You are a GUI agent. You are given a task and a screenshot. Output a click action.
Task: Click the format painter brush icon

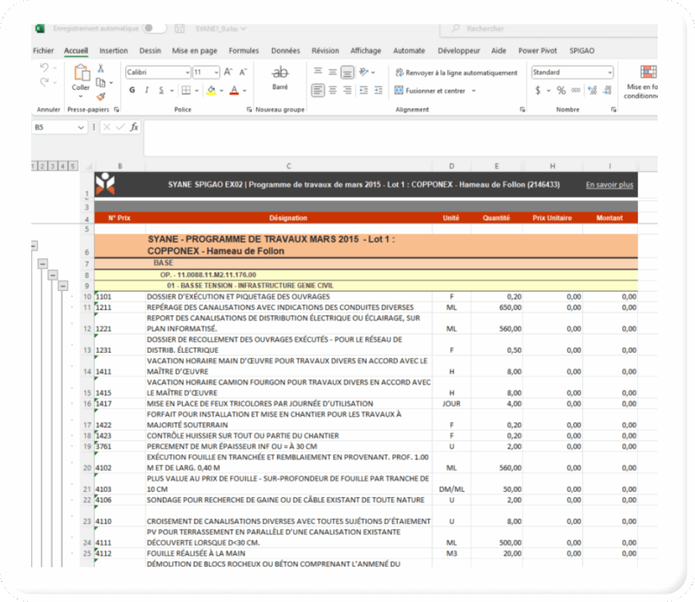click(100, 96)
